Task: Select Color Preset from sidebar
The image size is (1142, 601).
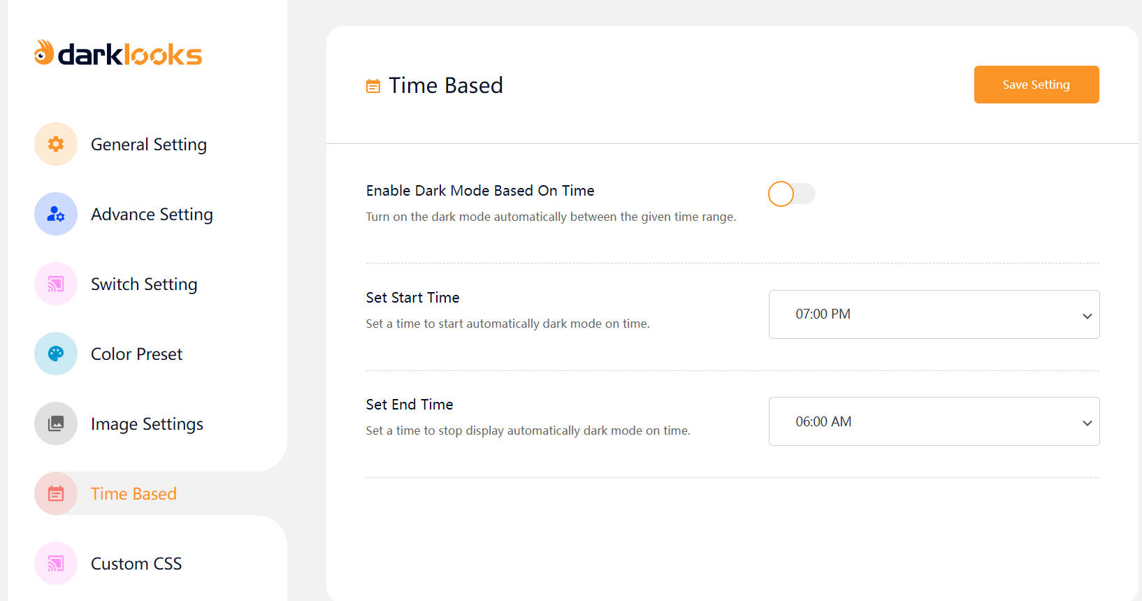Action: click(136, 354)
